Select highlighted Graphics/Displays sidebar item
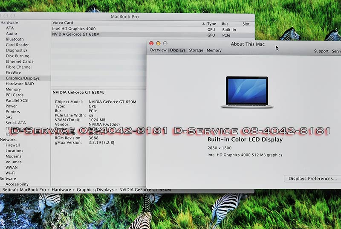Screen dimensions: 341x229 pos(23,78)
